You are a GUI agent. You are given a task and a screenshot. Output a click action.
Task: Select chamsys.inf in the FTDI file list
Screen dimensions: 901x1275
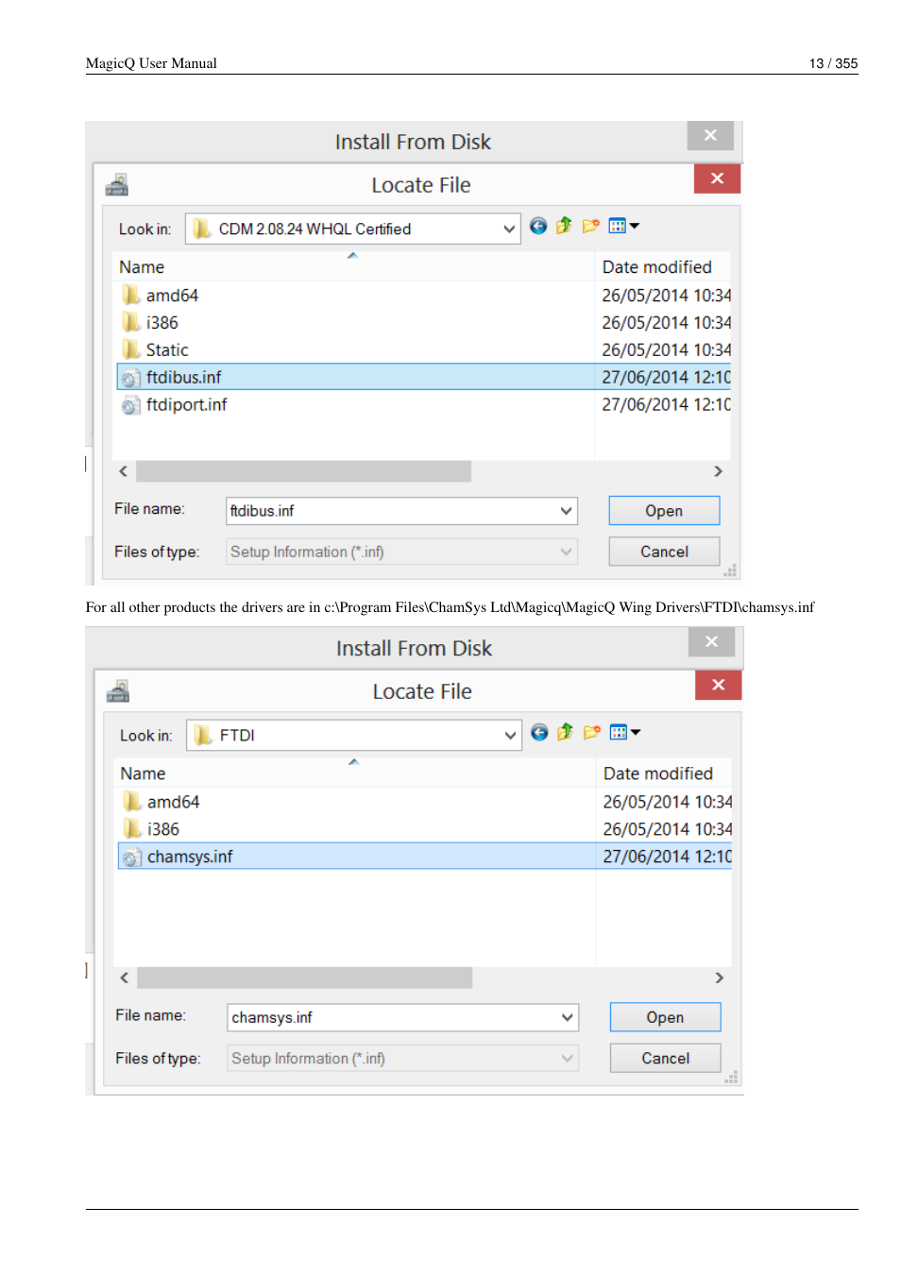point(190,857)
